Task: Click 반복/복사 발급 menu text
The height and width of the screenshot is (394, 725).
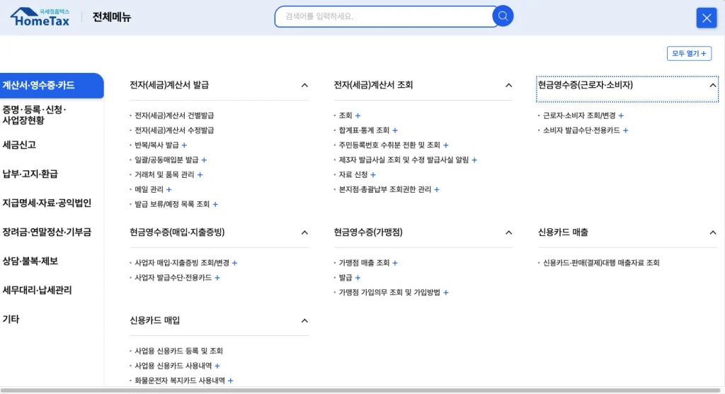Action: coord(156,145)
